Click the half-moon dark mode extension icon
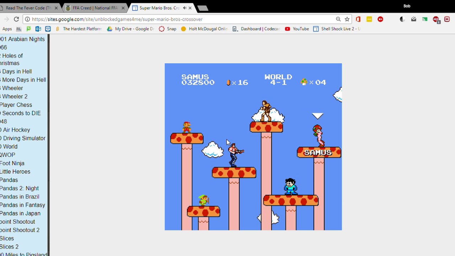The height and width of the screenshot is (256, 455). (x=402, y=19)
